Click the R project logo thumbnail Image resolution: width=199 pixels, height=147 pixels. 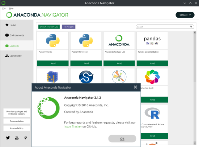(x=152, y=113)
